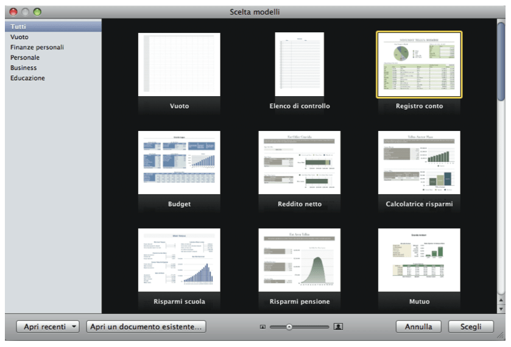This screenshot has width=511, height=347.
Task: Open the Apri recenti dropdown
Action: click(x=49, y=327)
